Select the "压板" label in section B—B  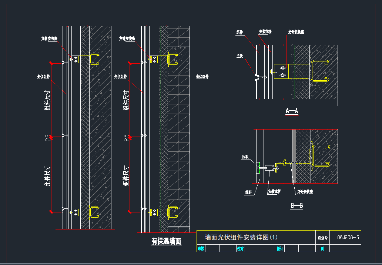(x=245, y=157)
